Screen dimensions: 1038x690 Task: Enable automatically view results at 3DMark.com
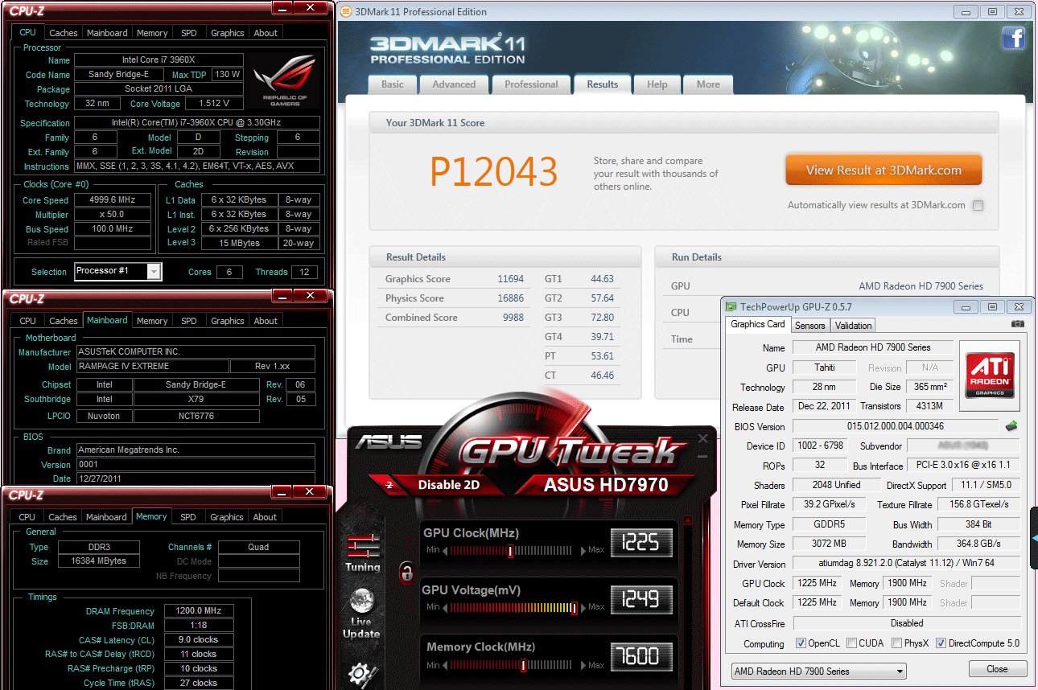pos(978,205)
